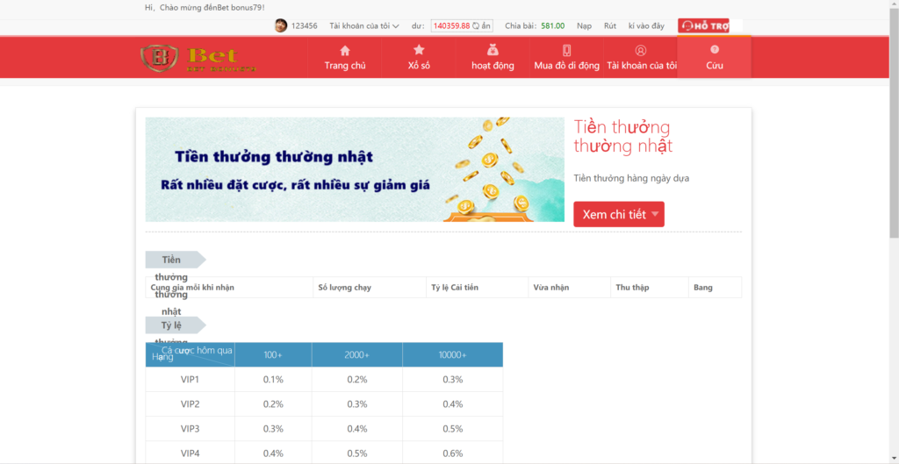Go to the Xổ số lottery section
The image size is (899, 464).
tap(419, 58)
